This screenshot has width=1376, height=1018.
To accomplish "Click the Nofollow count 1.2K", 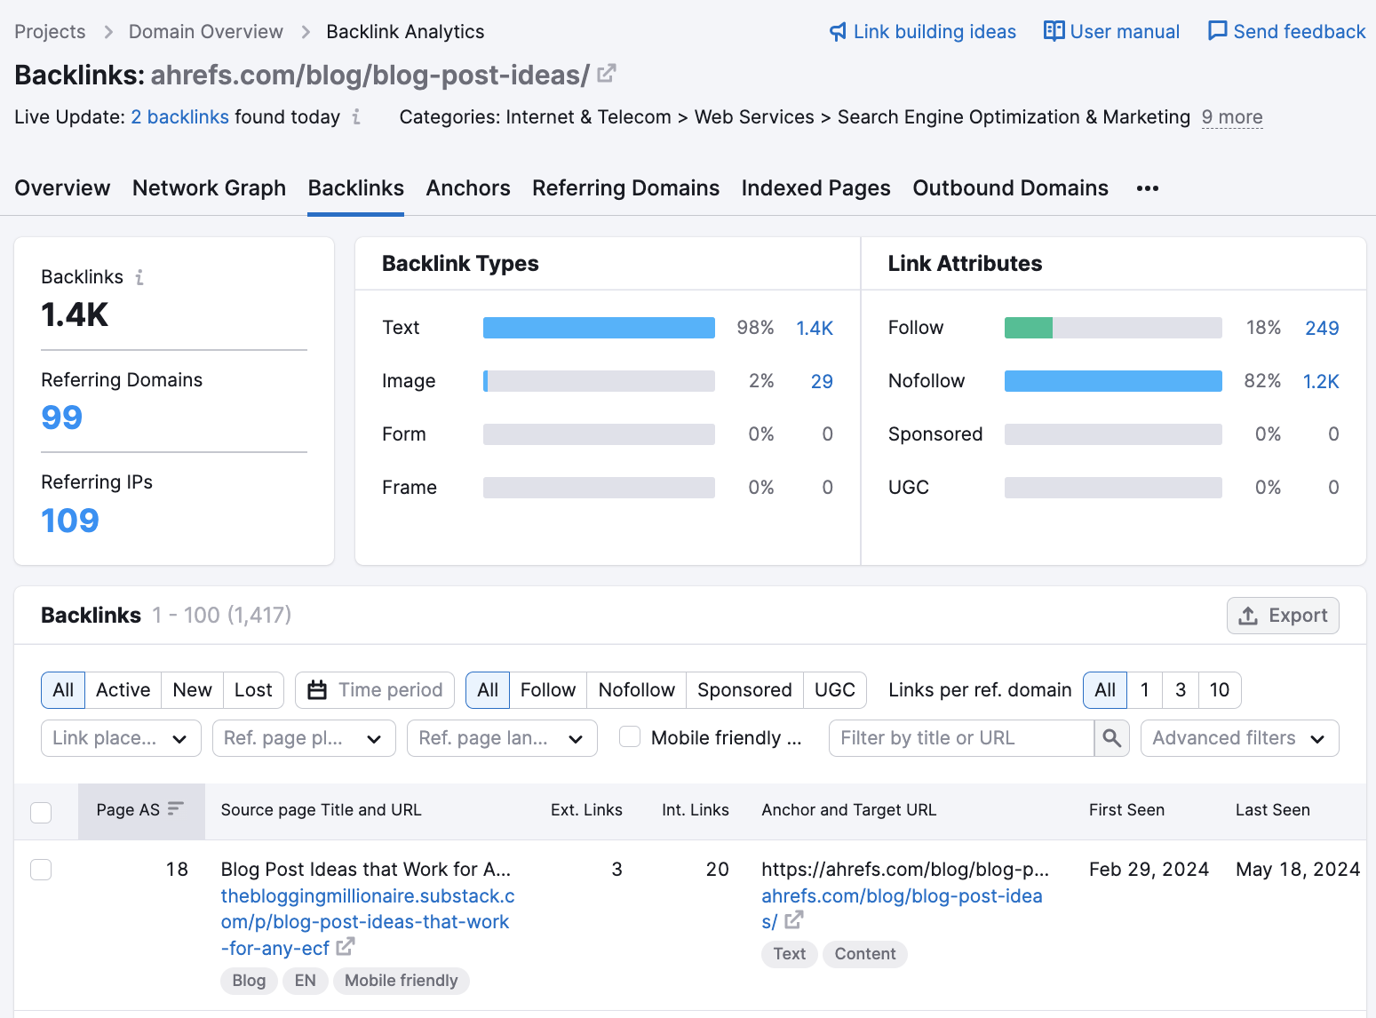I will [x=1321, y=381].
